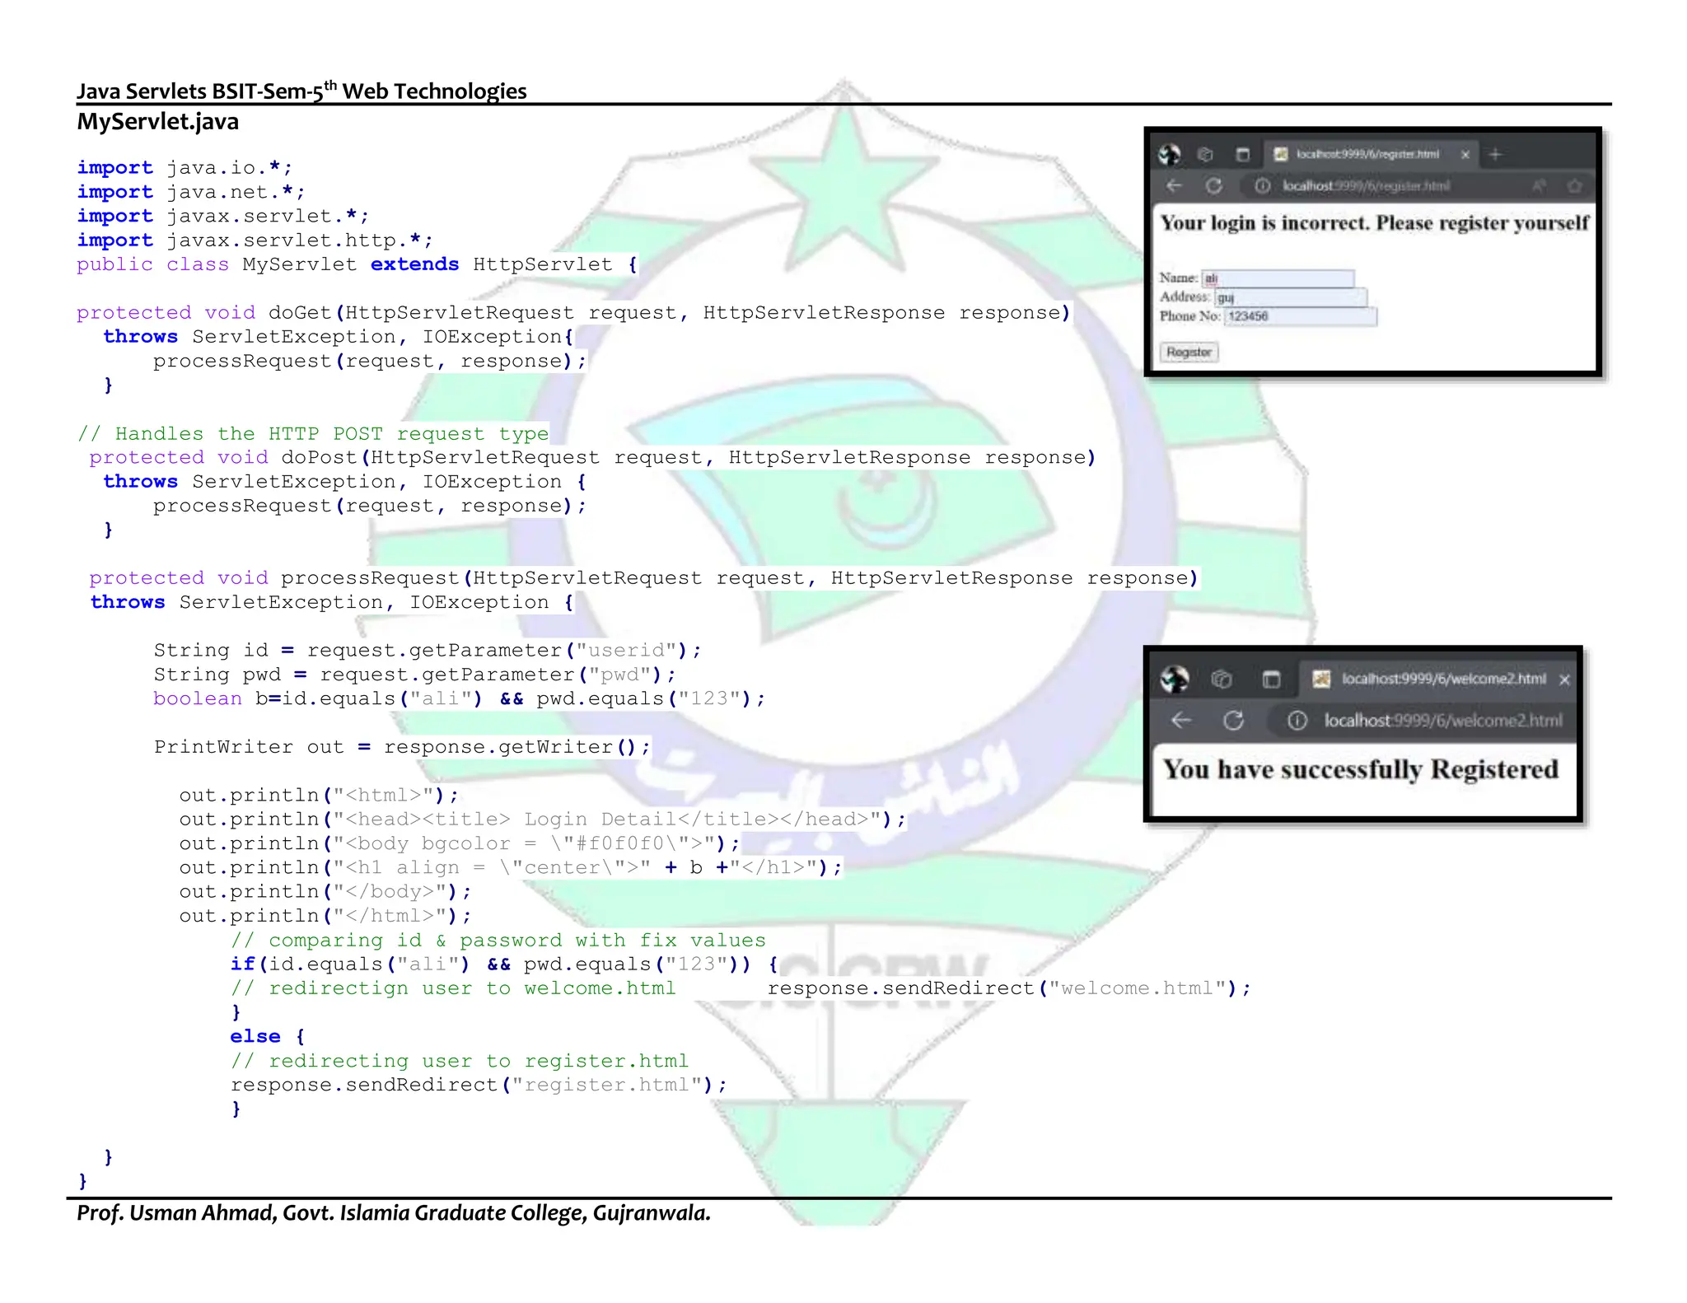Click workspaces icon in register.html browser
1687x1303 pixels.
tap(1206, 154)
